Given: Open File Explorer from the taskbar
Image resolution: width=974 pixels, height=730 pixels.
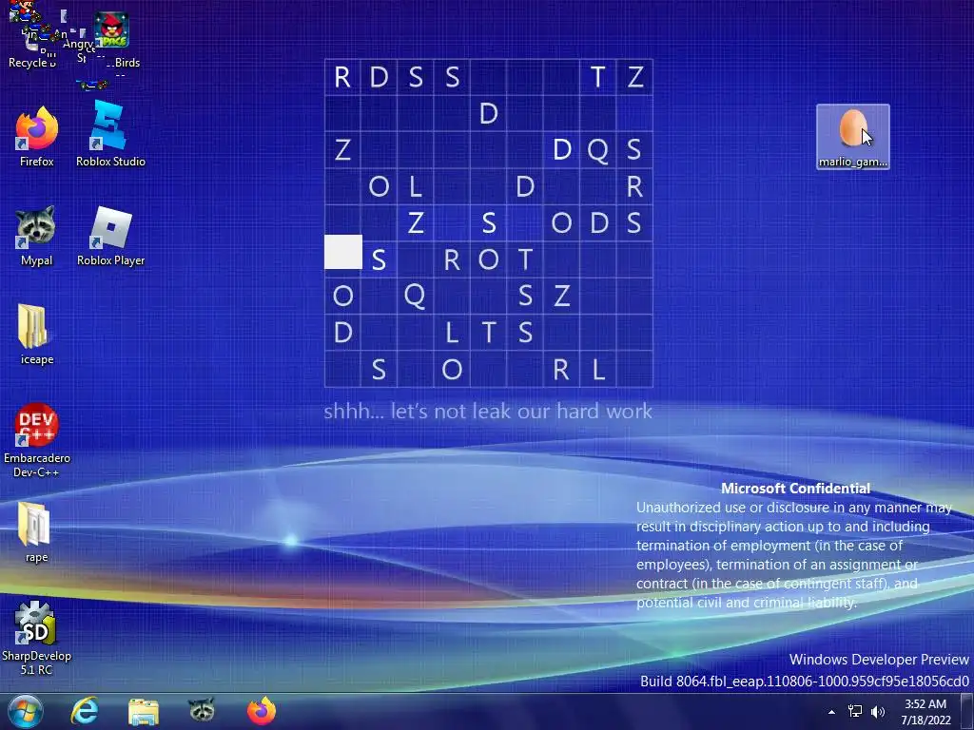Looking at the screenshot, I should click(144, 711).
